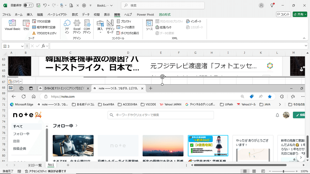Open Excel アドイン dialog
This screenshot has height=174, width=310.
coord(77,27)
